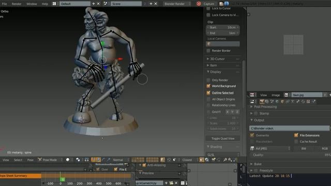This screenshot has height=186, width=331.
Task: Disable Outline Selected checkbox
Action: pos(208,93)
